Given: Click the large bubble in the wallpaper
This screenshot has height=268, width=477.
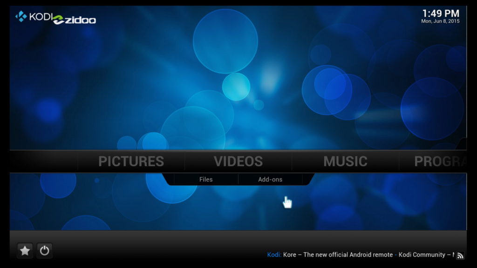Looking at the screenshot, I should point(225,41).
